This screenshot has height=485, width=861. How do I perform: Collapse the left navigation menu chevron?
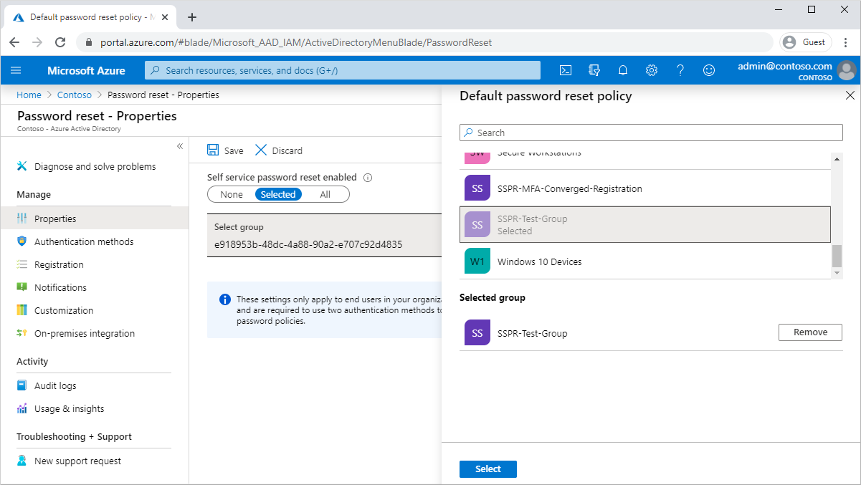[180, 146]
